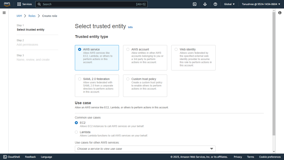Click the AWS logo home icon

point(7,4)
